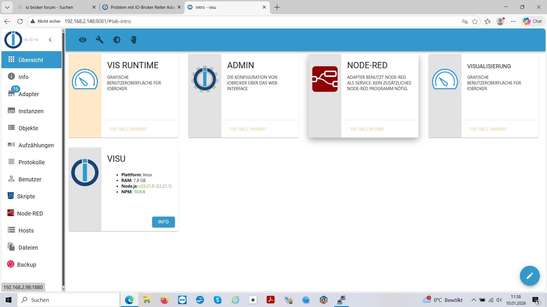This screenshot has height=307, width=547.
Task: Click the INFO button on the VISU card
Action: pos(163,222)
